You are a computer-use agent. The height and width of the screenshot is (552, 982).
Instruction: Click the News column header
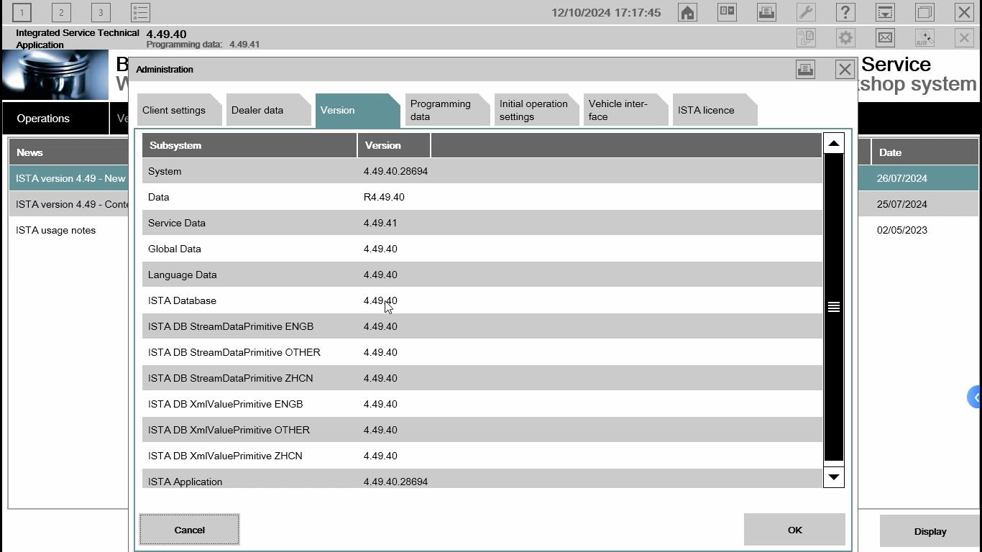(x=68, y=152)
